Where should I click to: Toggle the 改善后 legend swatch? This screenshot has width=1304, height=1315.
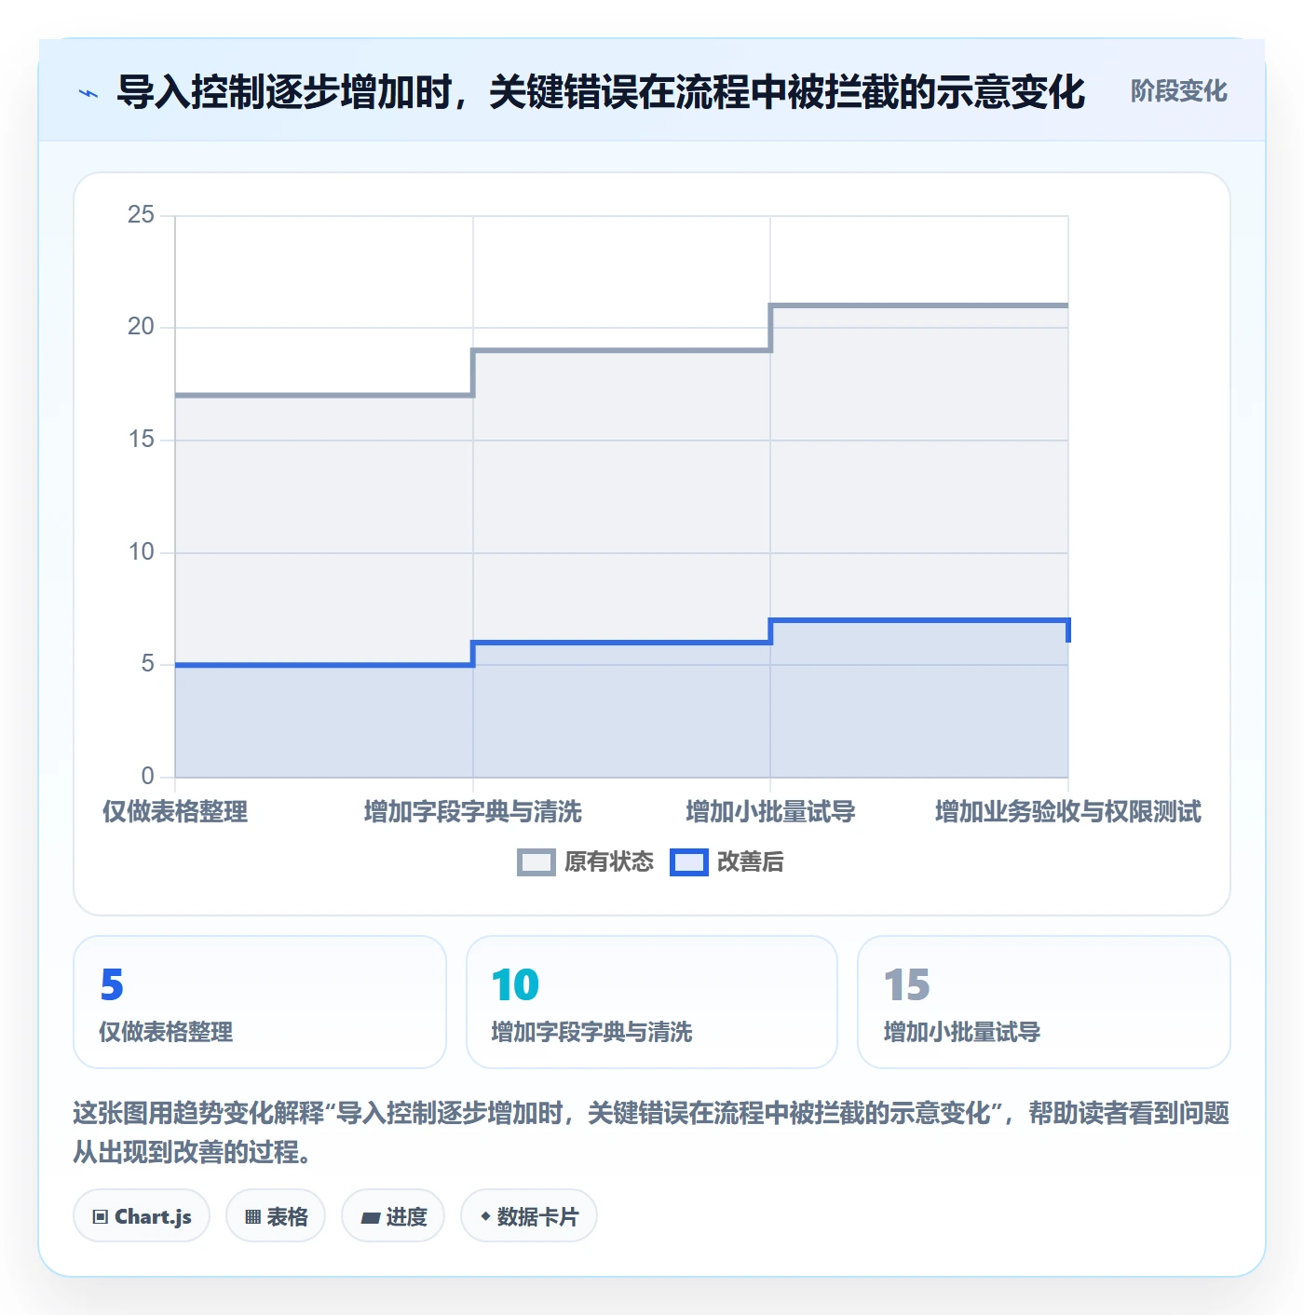[x=688, y=862]
